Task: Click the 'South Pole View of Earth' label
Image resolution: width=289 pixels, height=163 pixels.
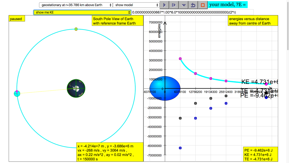Action: tap(117, 21)
